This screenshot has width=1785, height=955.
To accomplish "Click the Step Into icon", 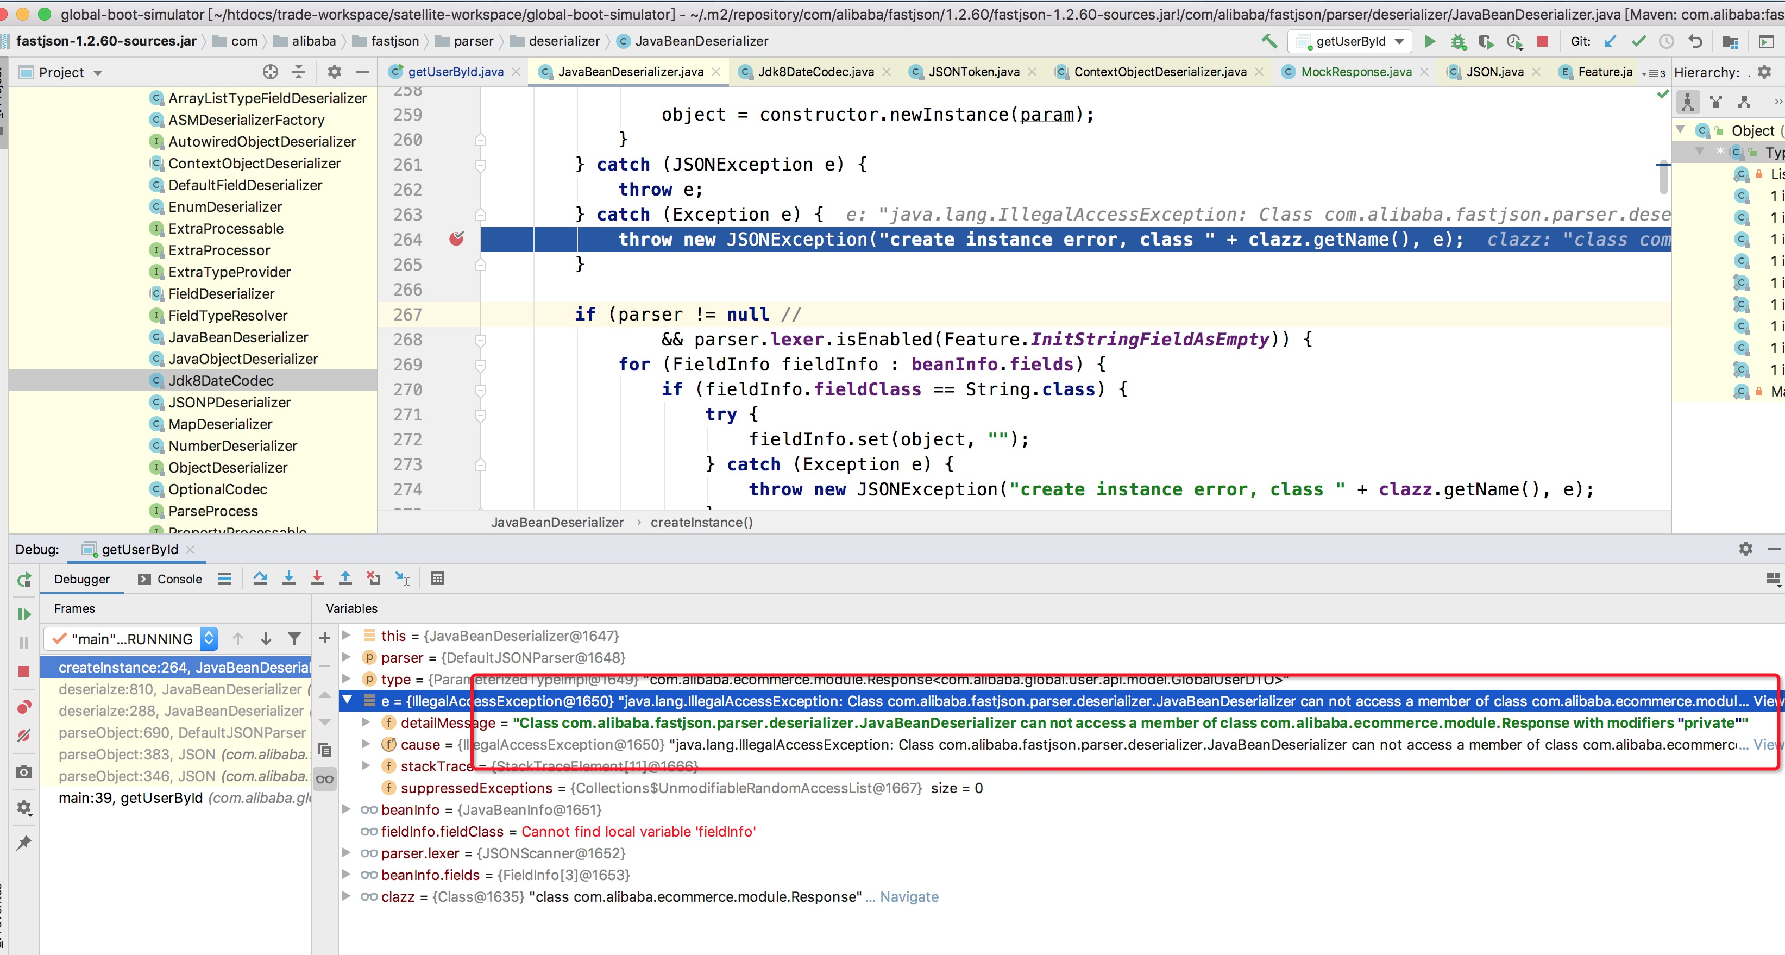I will [289, 578].
